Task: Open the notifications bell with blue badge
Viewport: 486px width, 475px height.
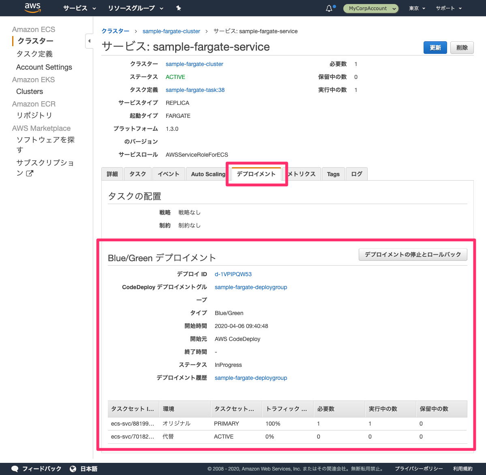Action: pyautogui.click(x=328, y=8)
